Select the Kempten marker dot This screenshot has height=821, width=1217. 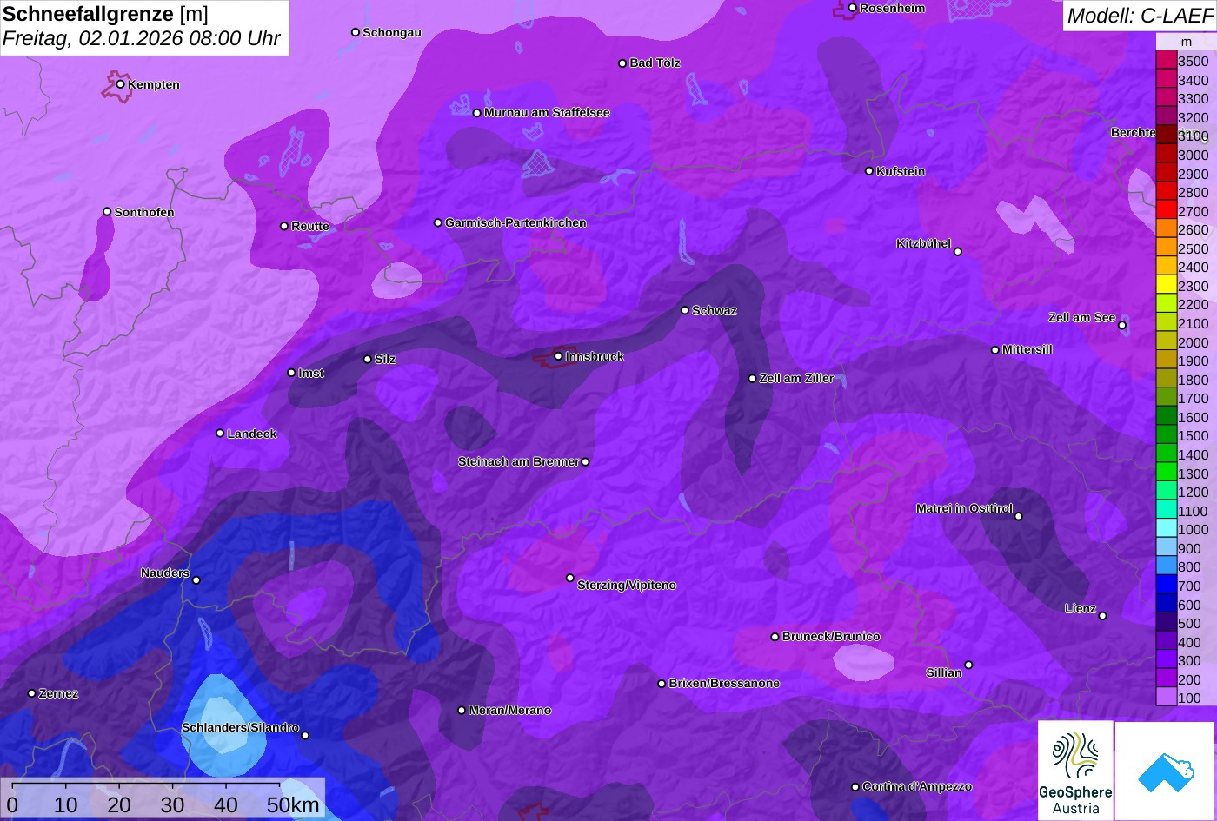click(x=121, y=84)
